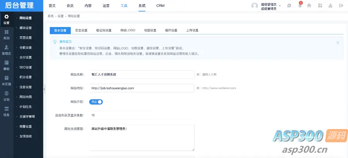The height and width of the screenshot is (158, 348).
Task: Open the 网站LOGO settings tab
Action: (127, 31)
